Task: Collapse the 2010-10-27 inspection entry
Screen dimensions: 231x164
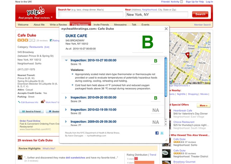Action: pyautogui.click(x=66, y=60)
